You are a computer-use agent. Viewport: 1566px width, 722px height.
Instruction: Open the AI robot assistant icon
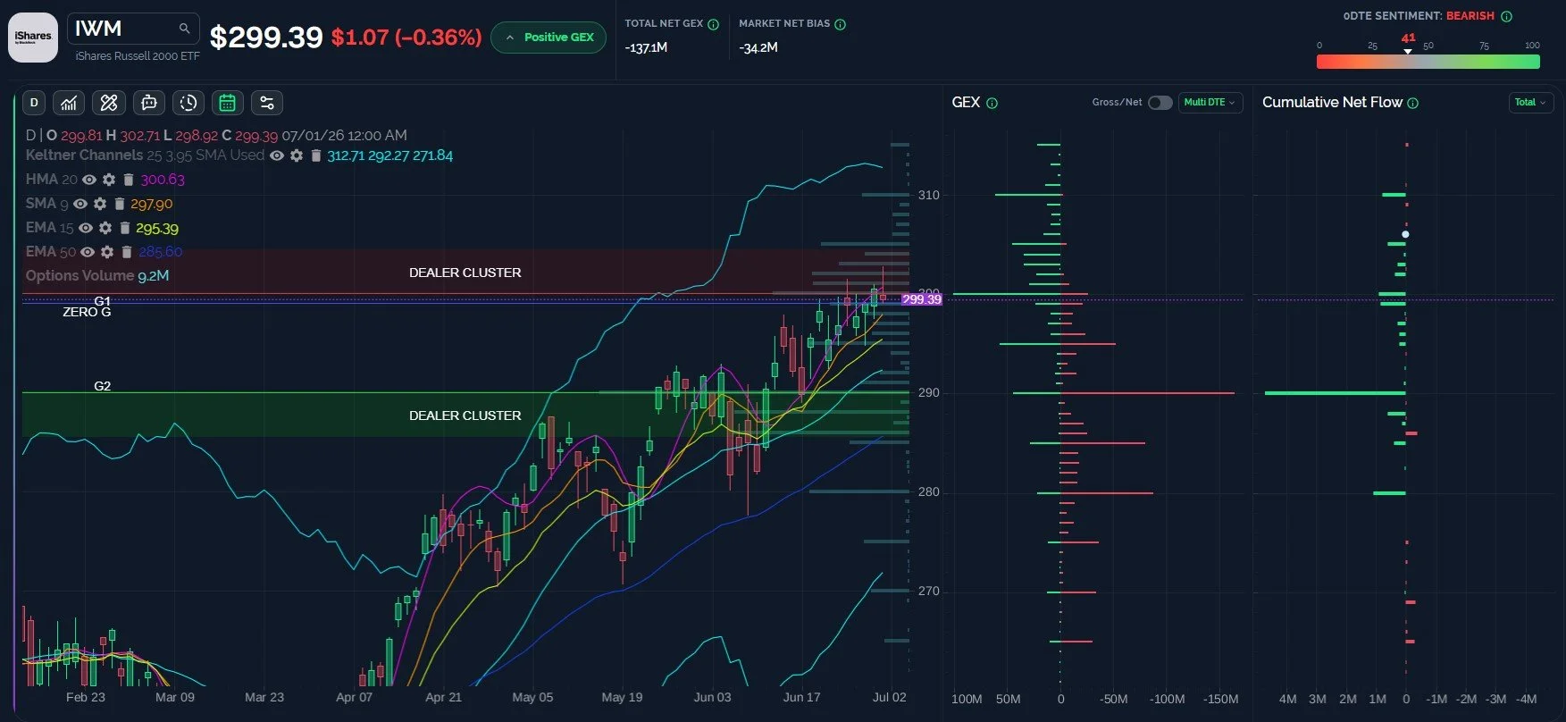click(149, 103)
